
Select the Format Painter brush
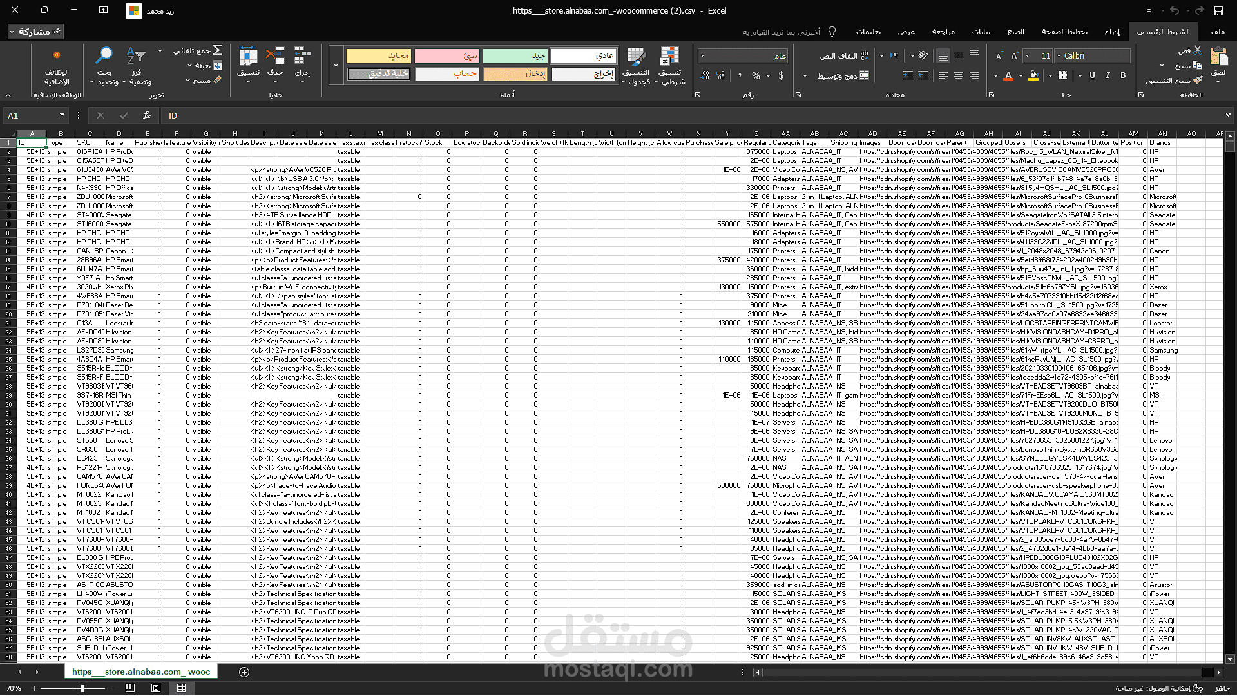coord(1198,81)
